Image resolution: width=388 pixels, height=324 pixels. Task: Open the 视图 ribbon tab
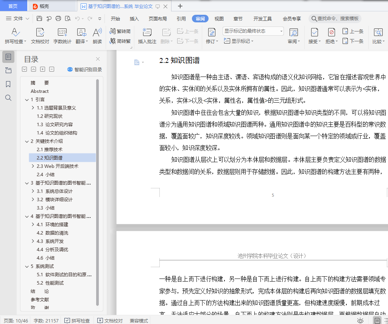click(219, 19)
